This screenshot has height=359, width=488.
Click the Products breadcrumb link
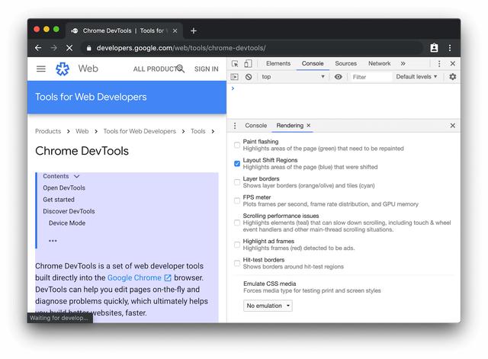[48, 131]
